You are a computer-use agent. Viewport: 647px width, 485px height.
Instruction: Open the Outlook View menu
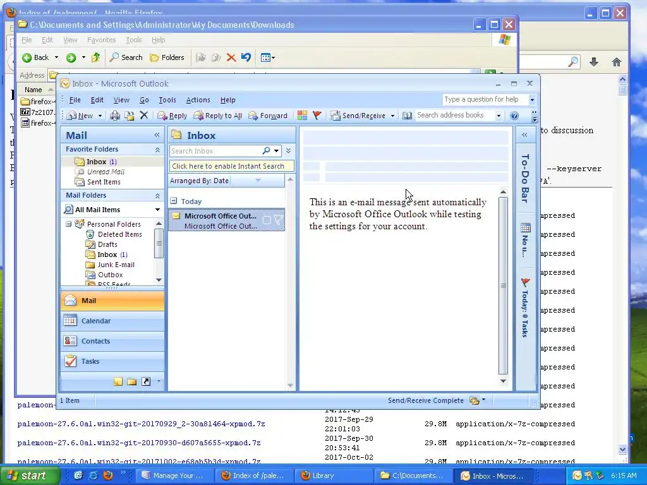pyautogui.click(x=121, y=100)
